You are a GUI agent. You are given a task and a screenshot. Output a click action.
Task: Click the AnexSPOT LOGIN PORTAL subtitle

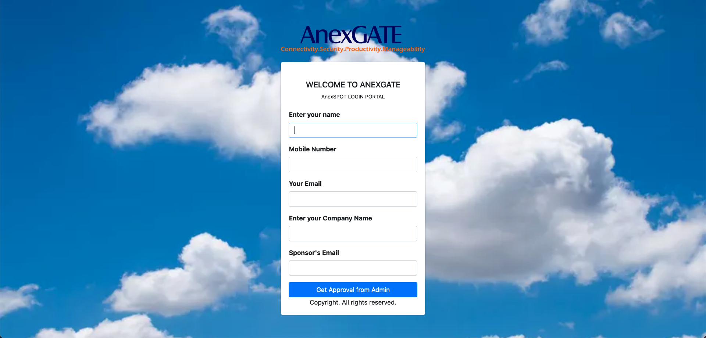[x=353, y=97]
